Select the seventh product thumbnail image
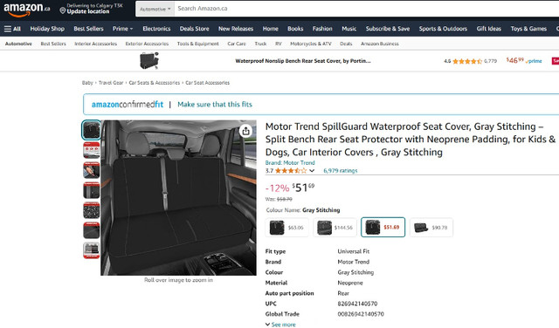Image resolution: width=559 pixels, height=328 pixels. (x=91, y=250)
